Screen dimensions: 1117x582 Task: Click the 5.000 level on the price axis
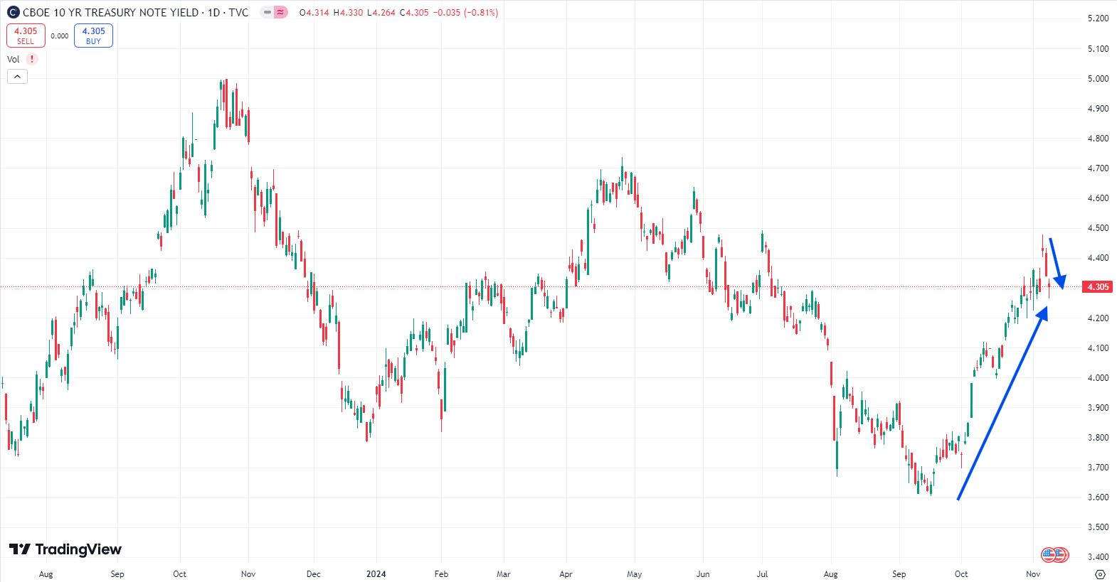point(1098,79)
